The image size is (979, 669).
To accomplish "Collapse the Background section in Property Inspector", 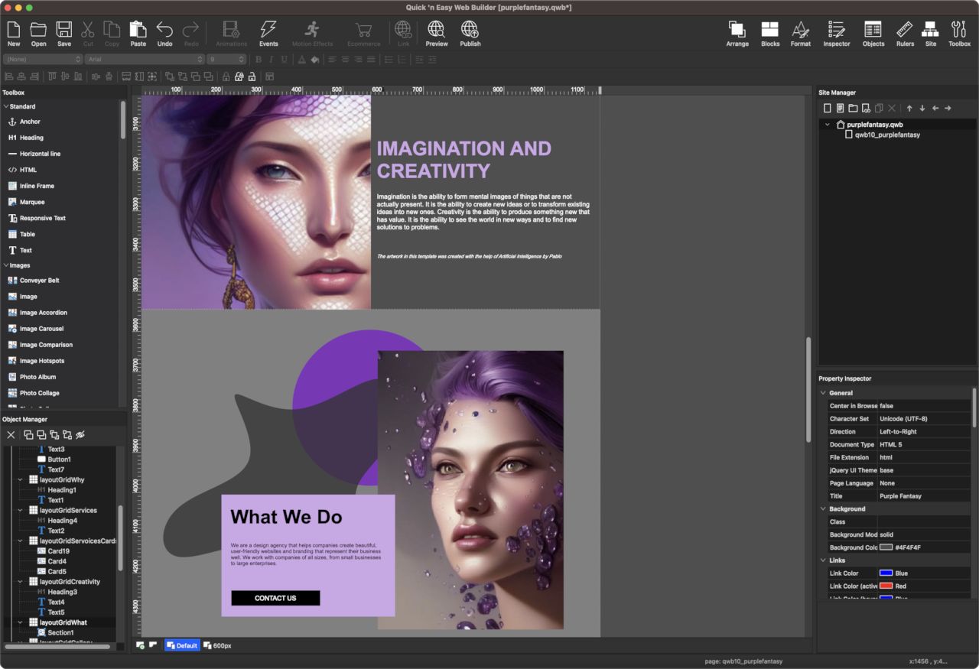I will (823, 508).
